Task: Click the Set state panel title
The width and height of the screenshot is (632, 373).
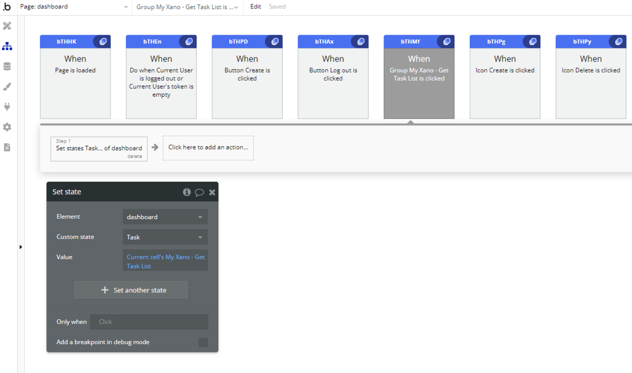Action: [x=67, y=192]
